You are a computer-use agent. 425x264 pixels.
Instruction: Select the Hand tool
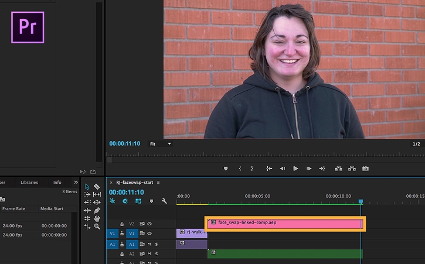[x=97, y=218]
